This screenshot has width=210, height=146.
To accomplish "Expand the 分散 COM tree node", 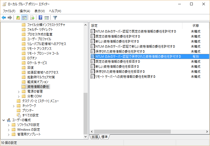I will 19,96.
